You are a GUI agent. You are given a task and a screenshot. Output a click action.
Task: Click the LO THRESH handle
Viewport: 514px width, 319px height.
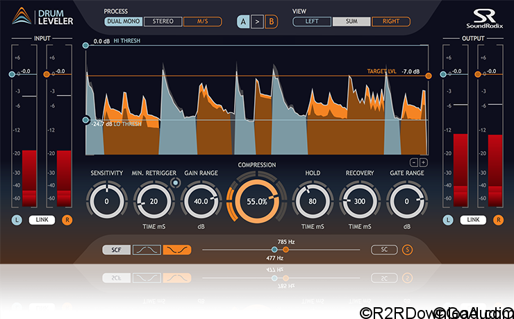tap(85, 120)
